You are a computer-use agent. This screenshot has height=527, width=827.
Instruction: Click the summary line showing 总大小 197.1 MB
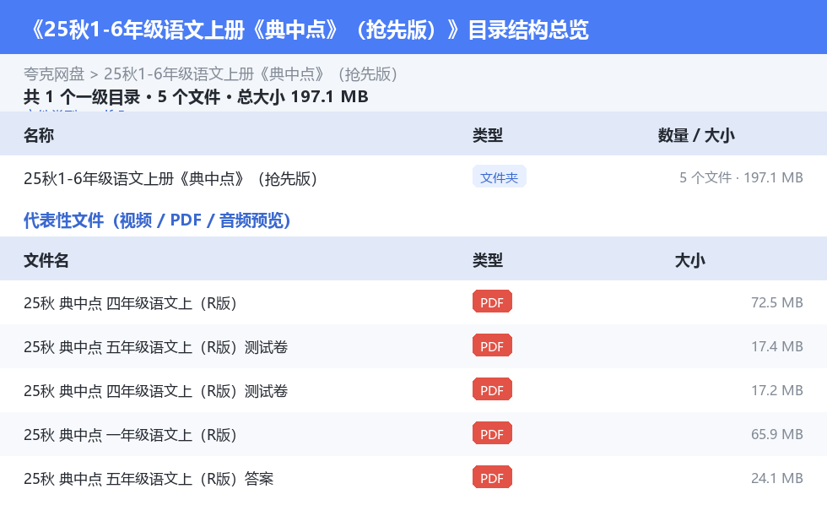click(x=196, y=96)
